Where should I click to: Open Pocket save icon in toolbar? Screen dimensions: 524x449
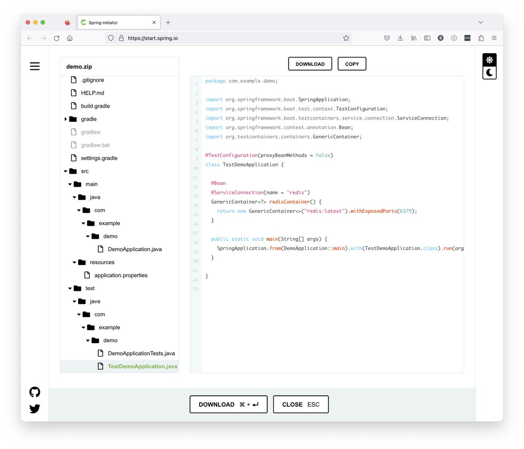387,38
